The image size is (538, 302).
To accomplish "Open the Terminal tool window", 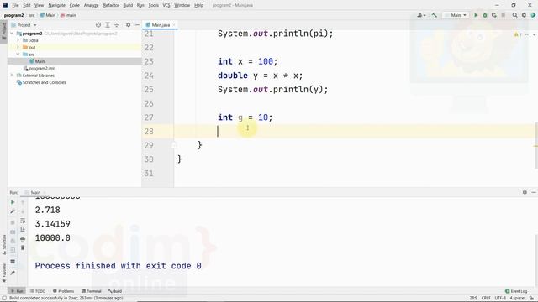I will coord(92,291).
